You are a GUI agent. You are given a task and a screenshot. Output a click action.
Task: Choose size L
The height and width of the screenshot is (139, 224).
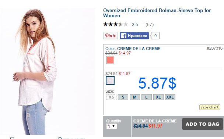tap(146, 97)
